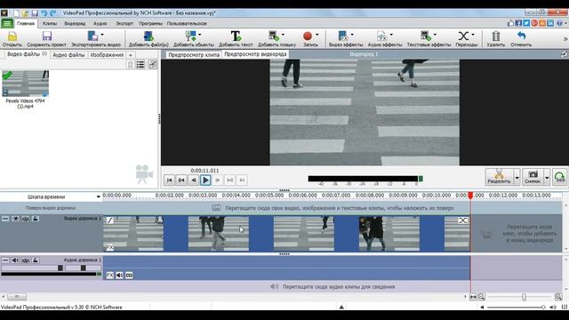Click the transition X icon on last clip
The height and width of the screenshot is (320, 569).
(462, 220)
